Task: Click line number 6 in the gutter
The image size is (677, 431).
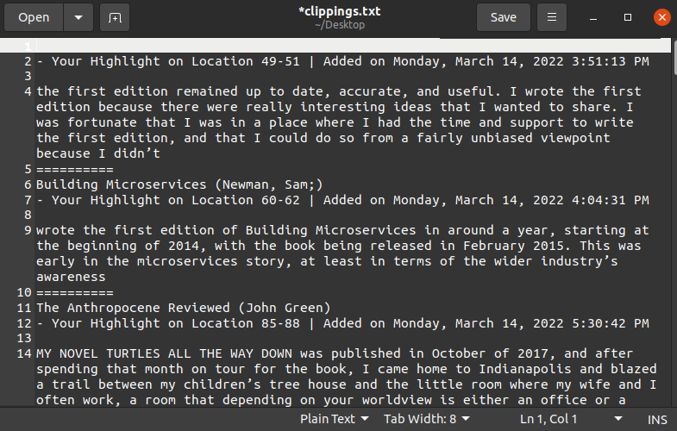Action: [28, 184]
